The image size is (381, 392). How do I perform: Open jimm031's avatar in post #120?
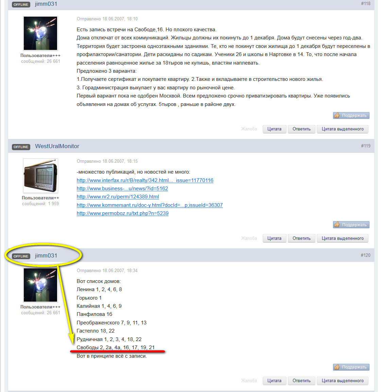click(40, 285)
